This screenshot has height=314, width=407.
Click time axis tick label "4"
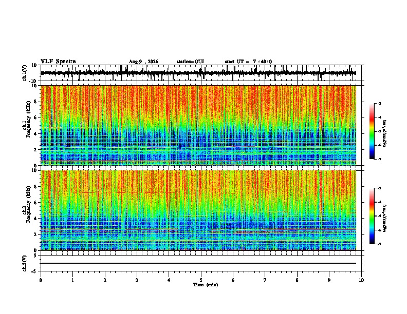(169, 280)
